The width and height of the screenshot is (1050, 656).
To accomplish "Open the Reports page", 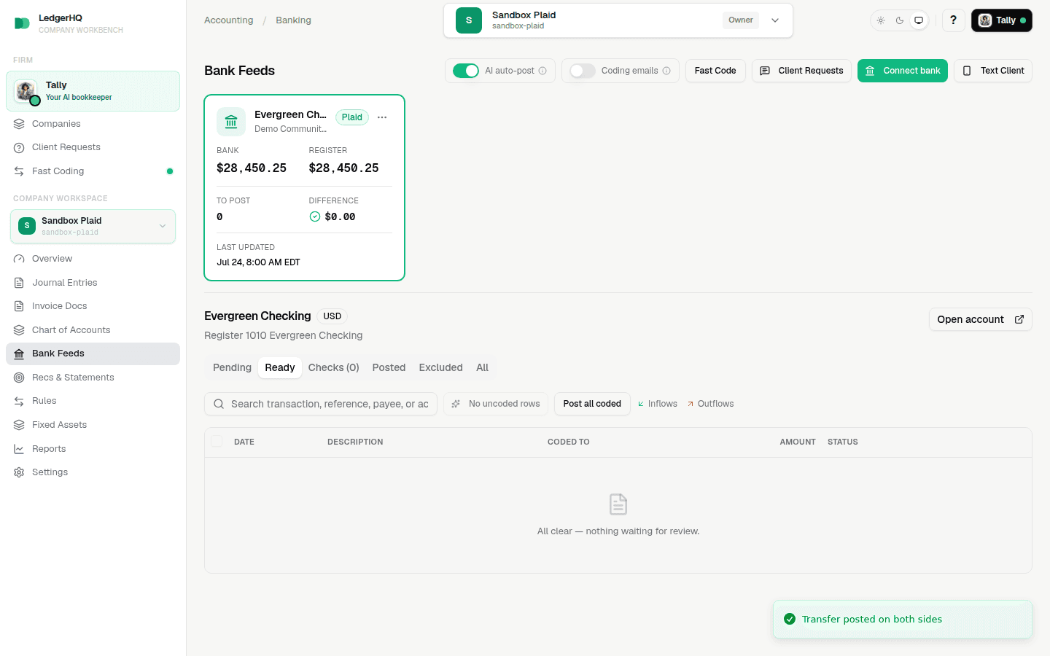I will pyautogui.click(x=93, y=449).
